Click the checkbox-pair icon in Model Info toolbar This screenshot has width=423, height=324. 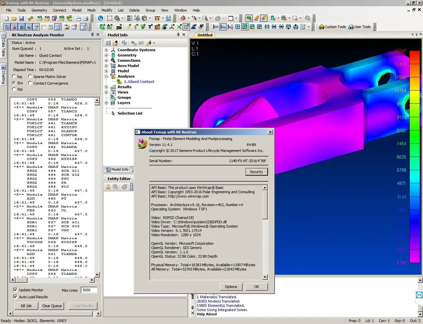(x=124, y=43)
